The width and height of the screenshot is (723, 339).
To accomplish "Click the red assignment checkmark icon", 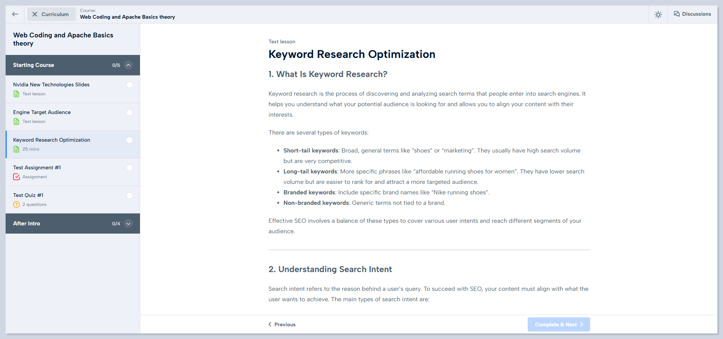I will [16, 177].
